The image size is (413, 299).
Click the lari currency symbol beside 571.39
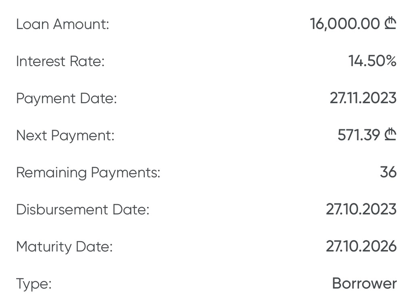tap(390, 135)
